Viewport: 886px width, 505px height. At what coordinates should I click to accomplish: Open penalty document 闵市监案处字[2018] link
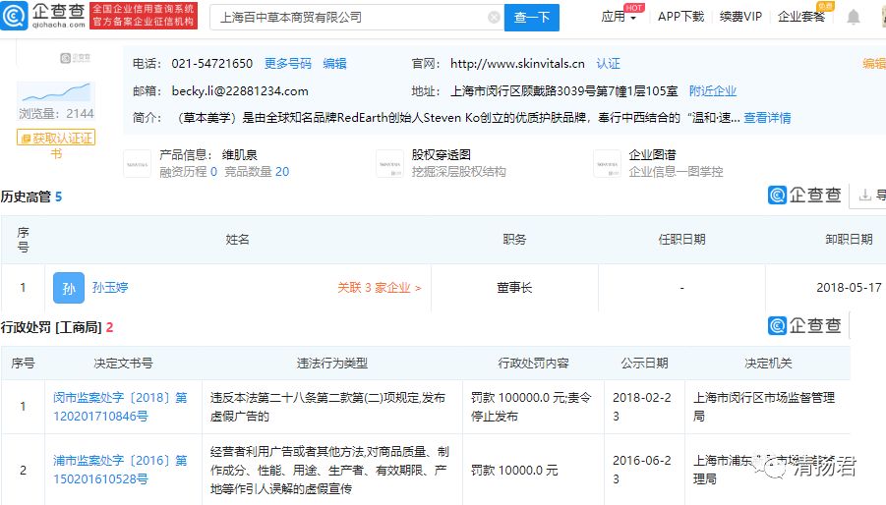(120, 407)
